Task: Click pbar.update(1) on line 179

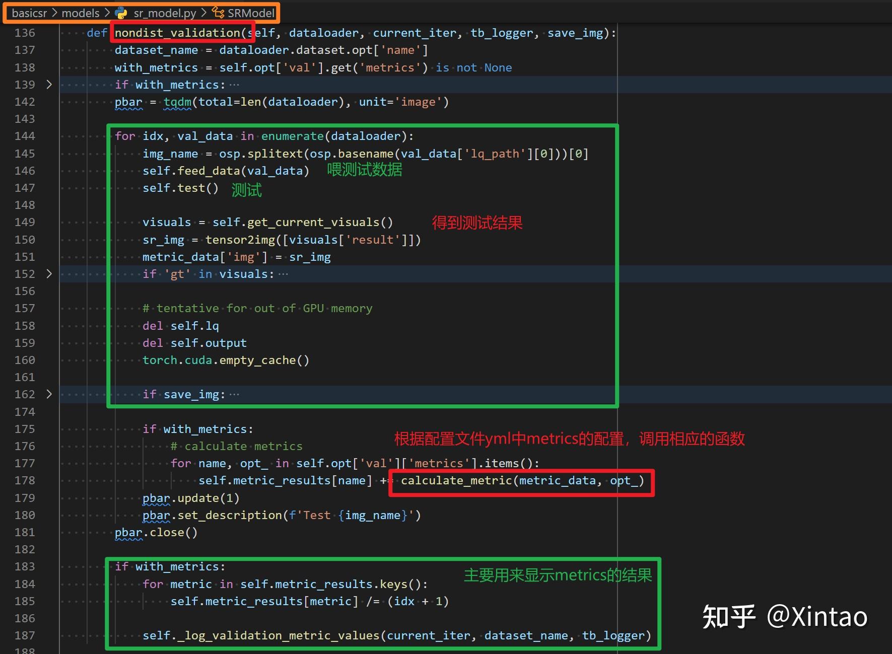Action: click(x=191, y=498)
